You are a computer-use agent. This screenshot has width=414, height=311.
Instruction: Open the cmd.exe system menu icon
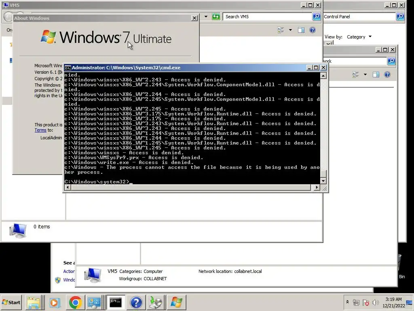68,68
